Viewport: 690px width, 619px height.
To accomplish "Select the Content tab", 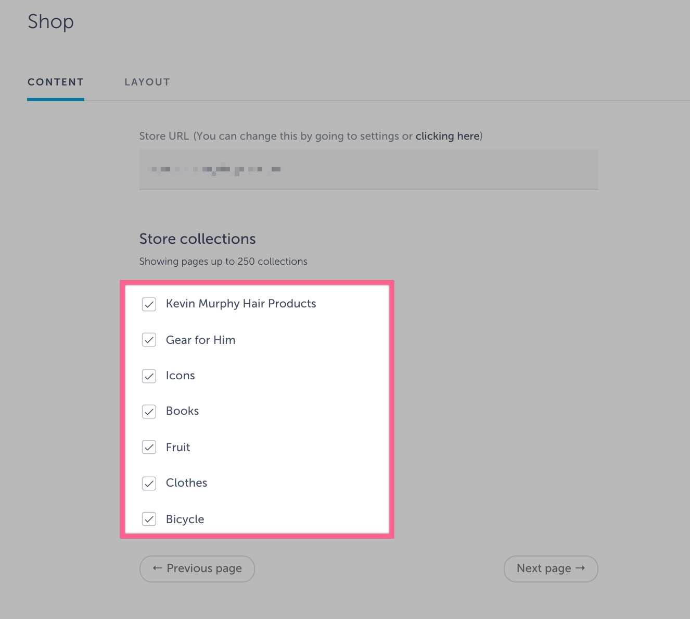I will tap(55, 82).
